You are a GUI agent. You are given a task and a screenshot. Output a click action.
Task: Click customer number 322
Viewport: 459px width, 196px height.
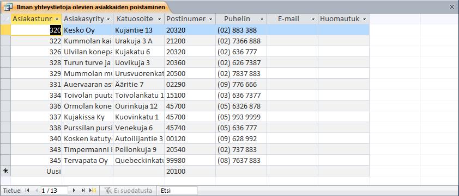tap(37, 41)
